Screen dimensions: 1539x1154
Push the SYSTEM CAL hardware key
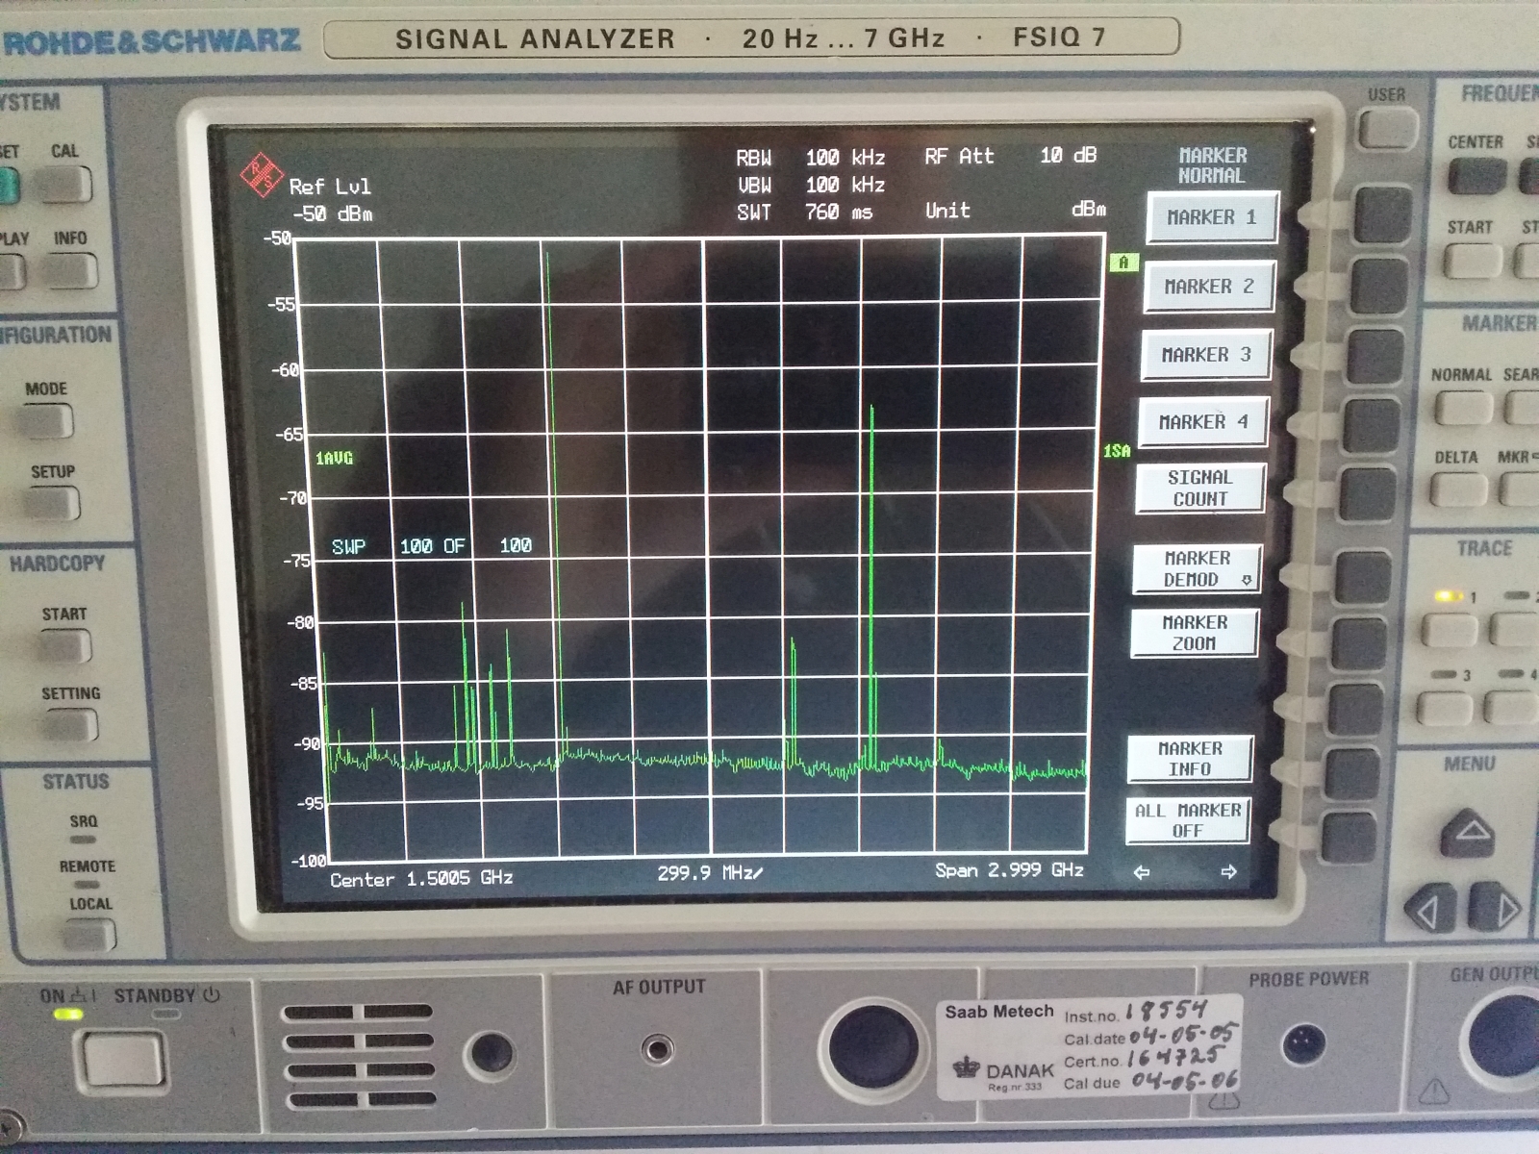(64, 184)
